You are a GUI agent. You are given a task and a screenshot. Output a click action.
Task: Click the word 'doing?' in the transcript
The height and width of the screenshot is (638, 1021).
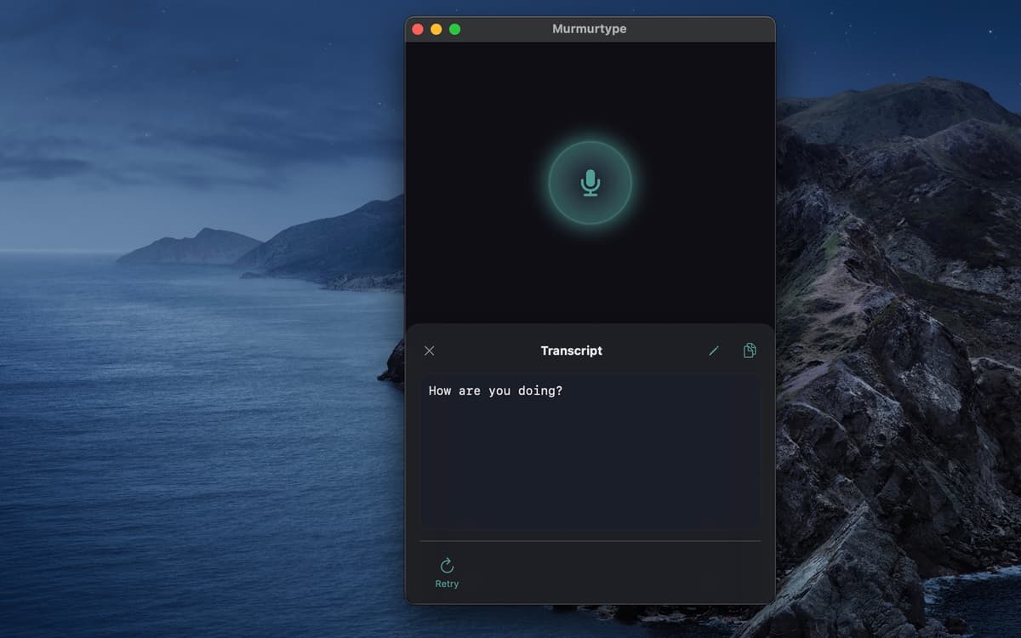click(x=540, y=391)
